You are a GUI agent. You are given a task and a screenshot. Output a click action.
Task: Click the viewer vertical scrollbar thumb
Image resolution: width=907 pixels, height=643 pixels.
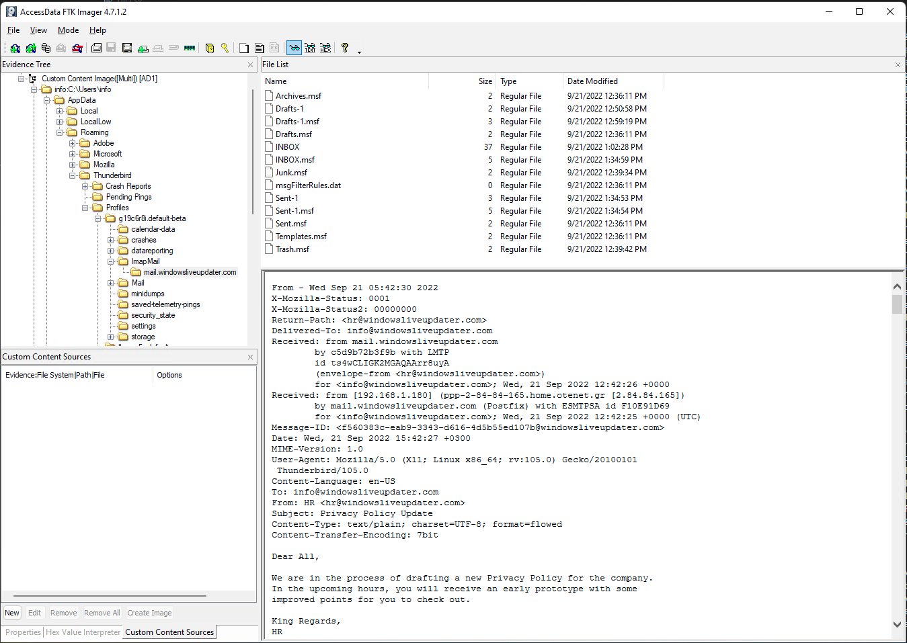coord(897,304)
